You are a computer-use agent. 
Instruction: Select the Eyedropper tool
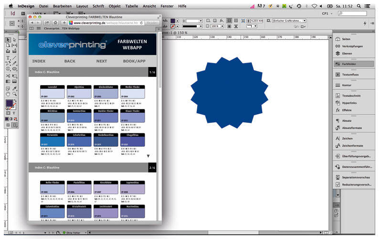coord(15,88)
